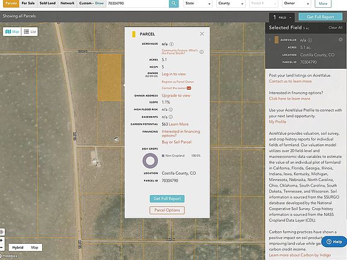Click the High Flood Risk info icon
Image resolution: width=347 pixels, height=260 pixels.
(x=170, y=110)
